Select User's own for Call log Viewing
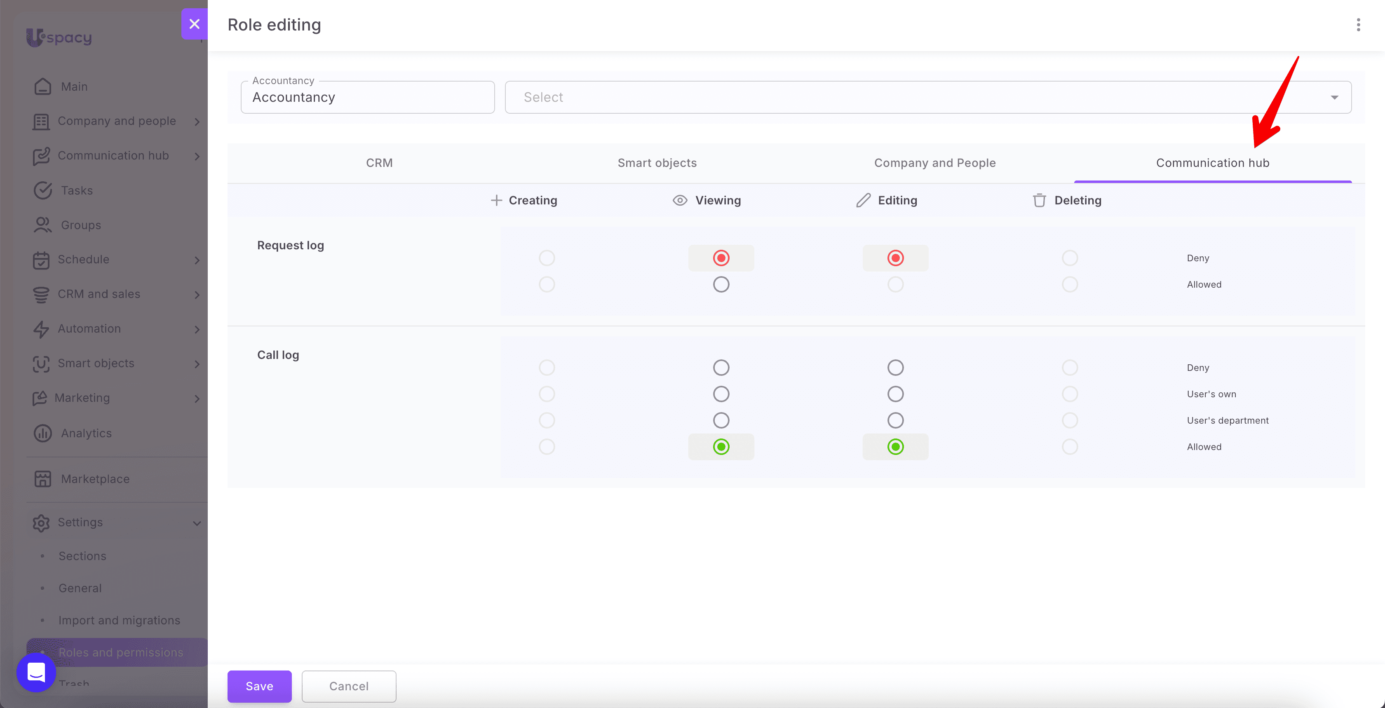The image size is (1385, 708). pyautogui.click(x=721, y=394)
